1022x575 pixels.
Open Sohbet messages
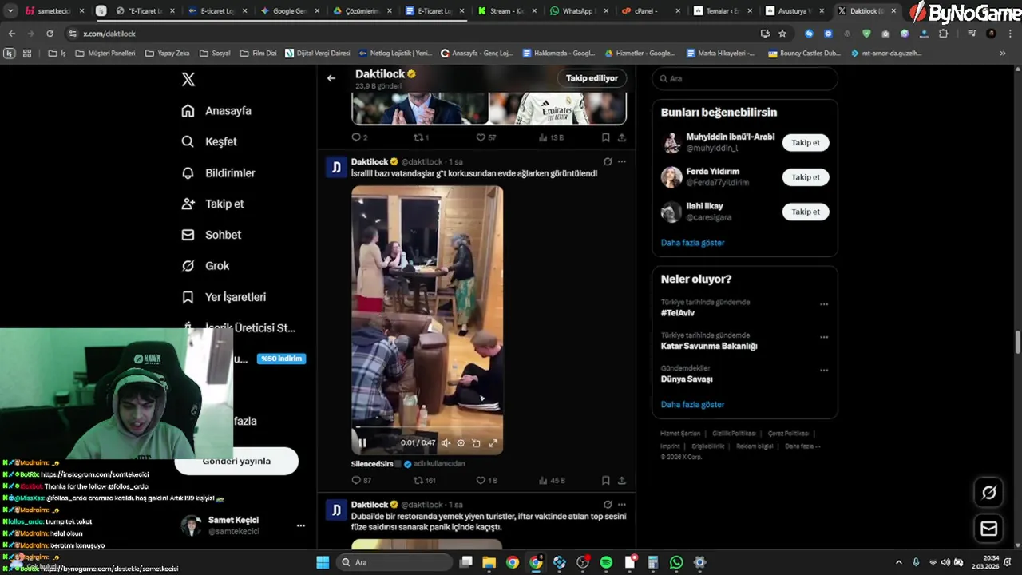(x=211, y=235)
